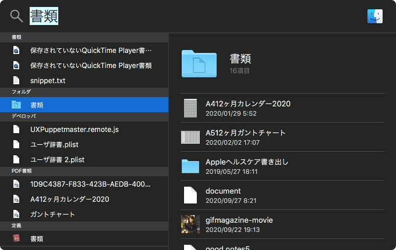396x250 pixels.
Task: Click the 2020/01/29 5:52 date label
Action: point(231,113)
